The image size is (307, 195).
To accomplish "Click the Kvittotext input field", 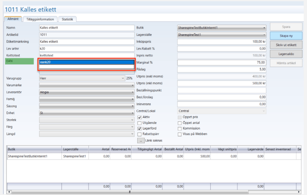I will [x=86, y=56].
